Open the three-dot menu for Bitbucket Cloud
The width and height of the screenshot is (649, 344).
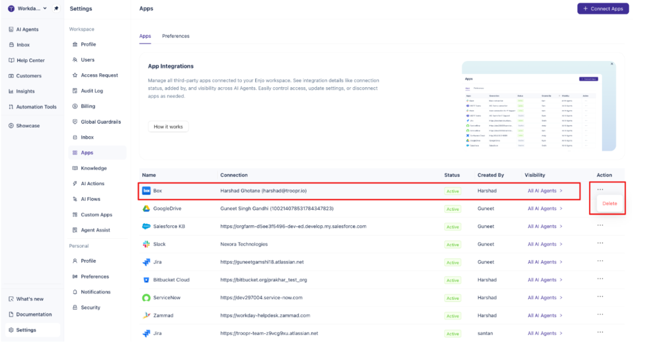click(x=600, y=279)
